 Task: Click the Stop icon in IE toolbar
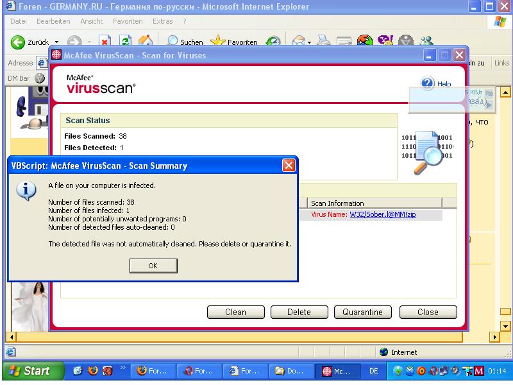pos(105,41)
